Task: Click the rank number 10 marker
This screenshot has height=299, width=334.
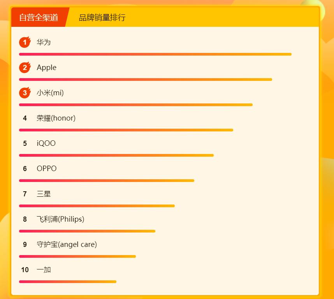Action: point(25,270)
